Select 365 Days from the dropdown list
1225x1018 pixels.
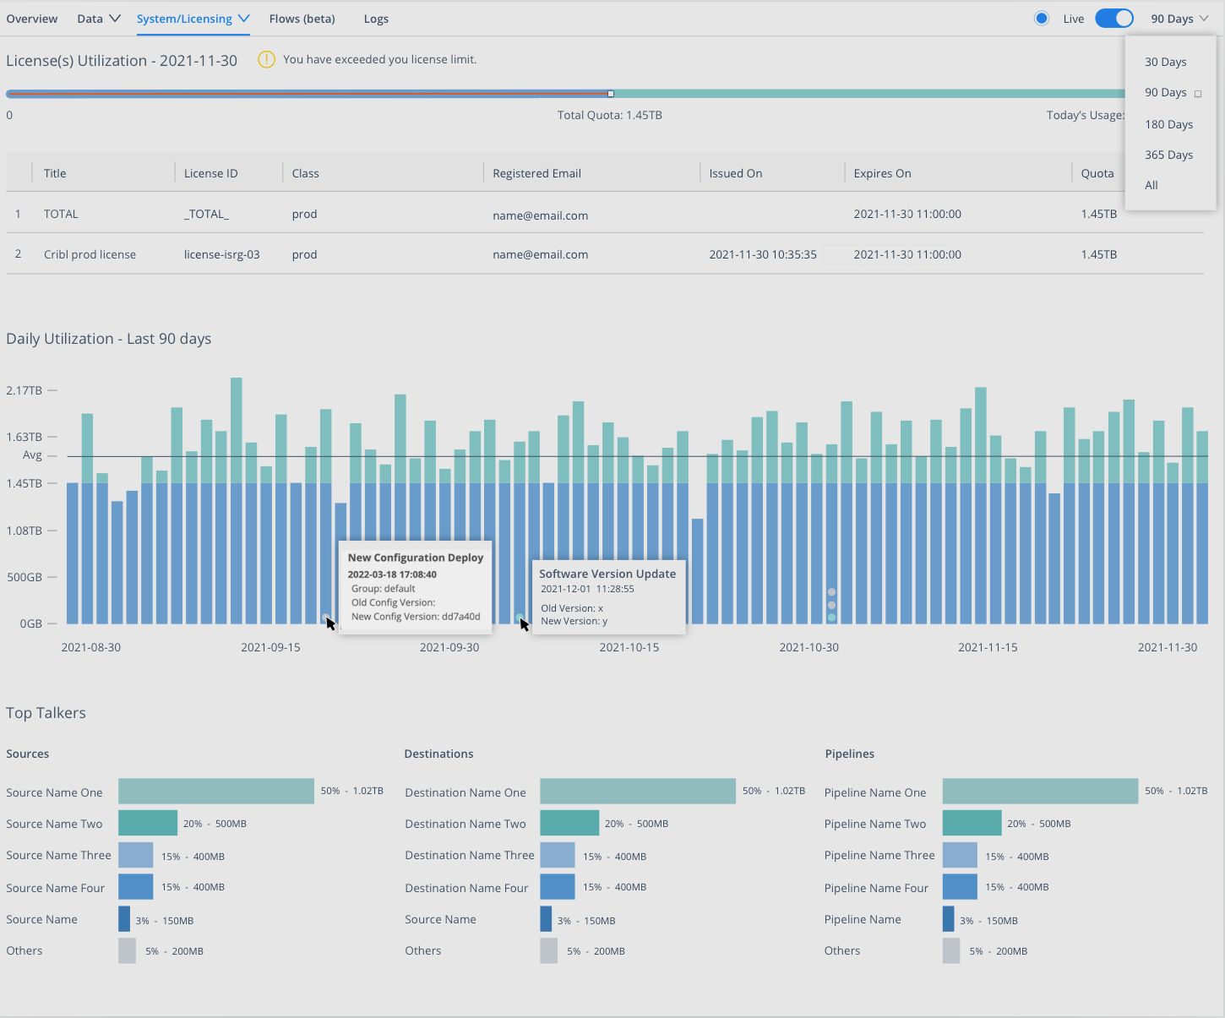pyautogui.click(x=1168, y=154)
